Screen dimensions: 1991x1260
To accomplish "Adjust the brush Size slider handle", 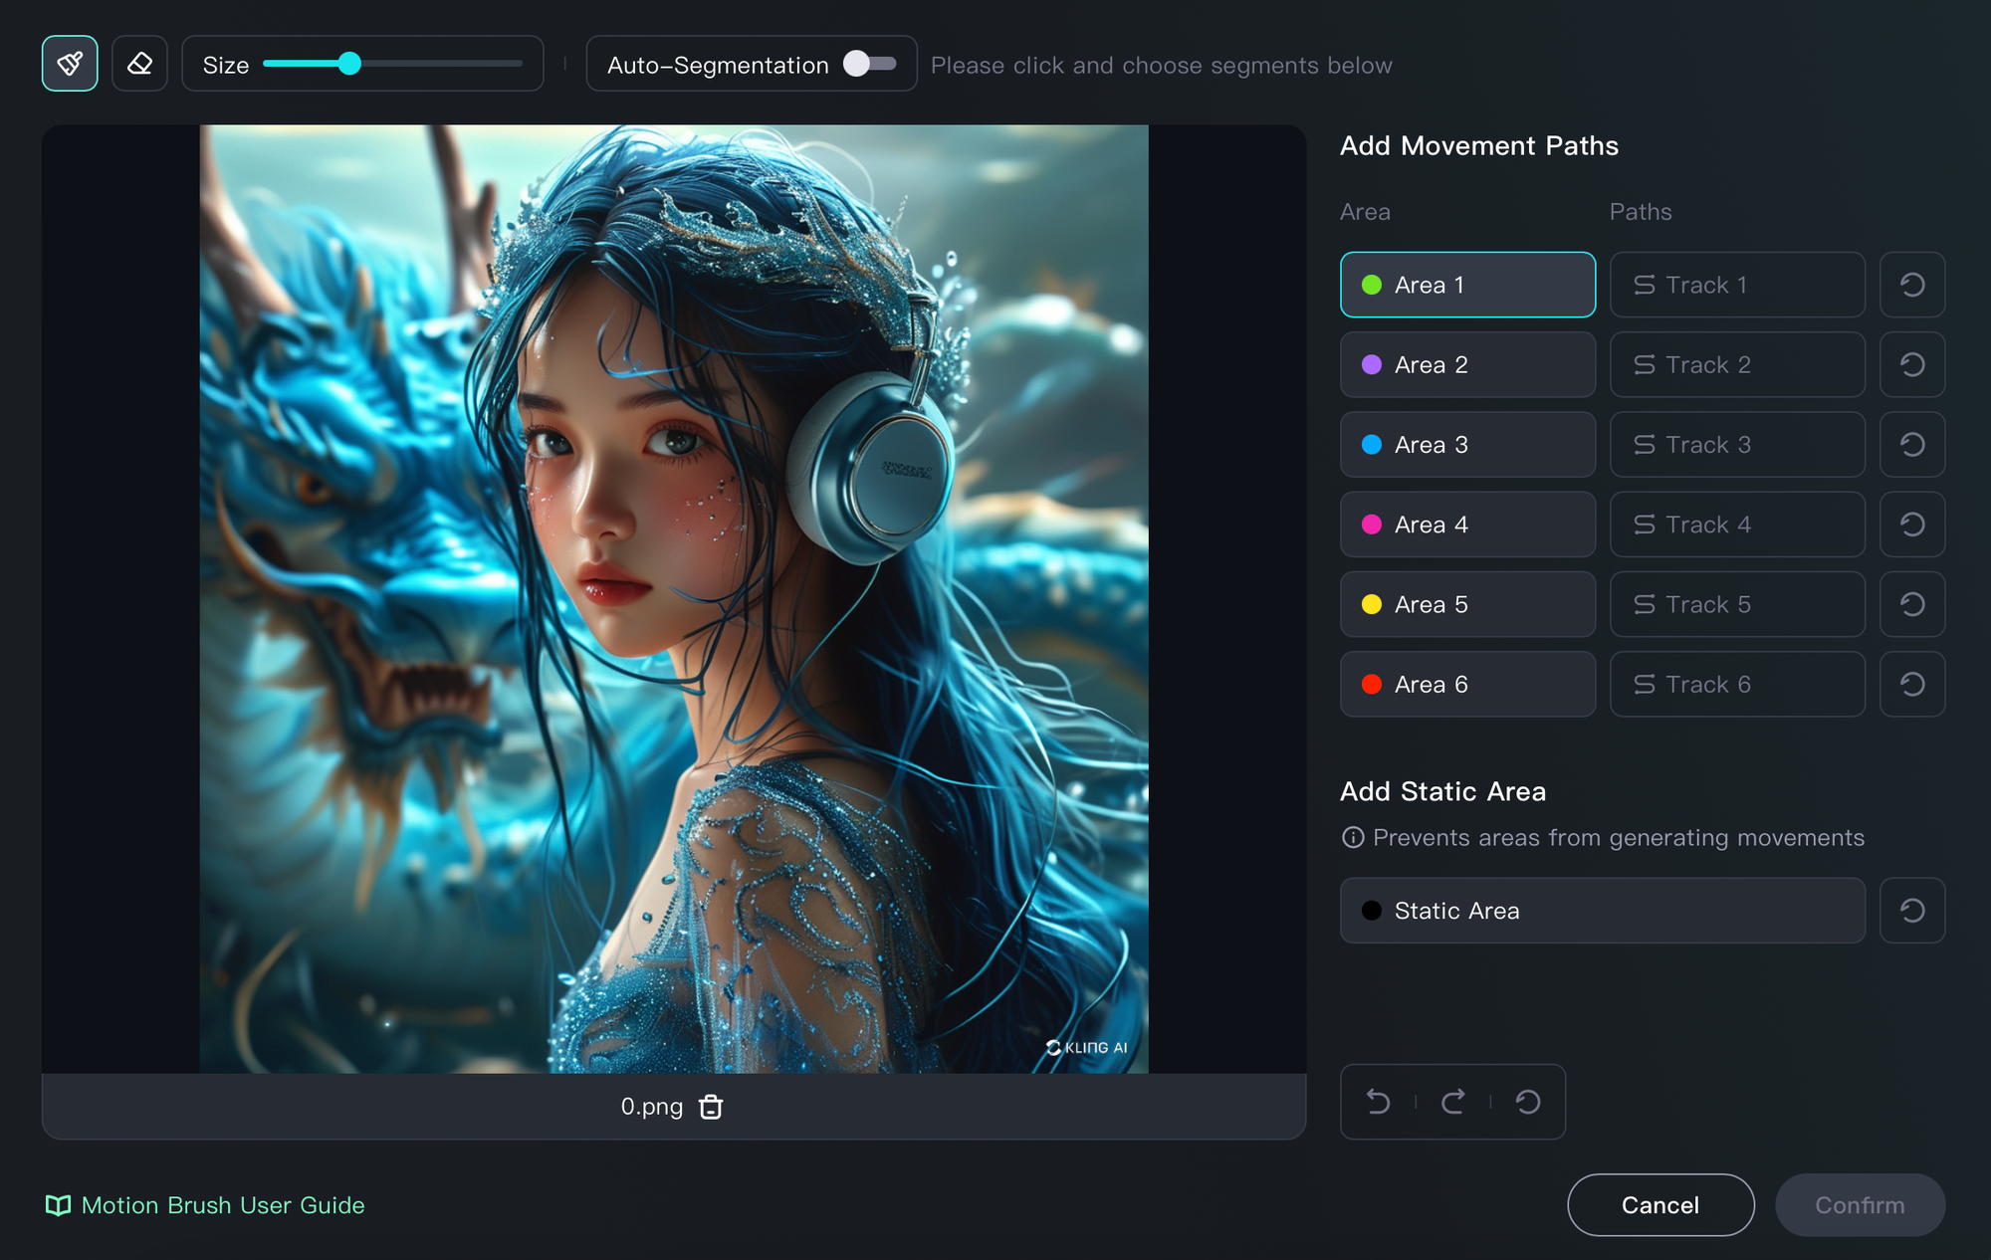I will [x=349, y=64].
